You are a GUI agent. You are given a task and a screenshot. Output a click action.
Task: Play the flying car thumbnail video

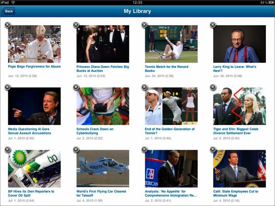point(103,168)
